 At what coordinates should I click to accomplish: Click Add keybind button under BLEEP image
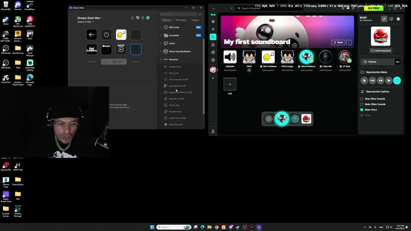point(380,50)
